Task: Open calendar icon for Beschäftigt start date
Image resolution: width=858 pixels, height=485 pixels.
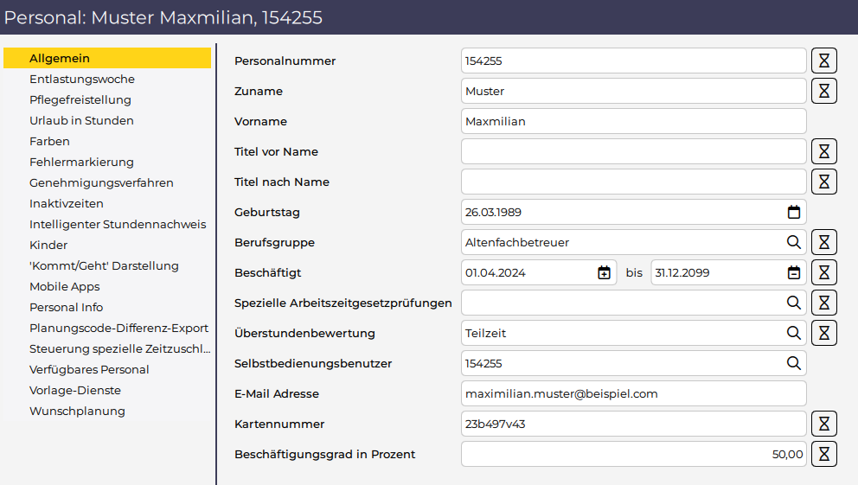Action: tap(604, 272)
